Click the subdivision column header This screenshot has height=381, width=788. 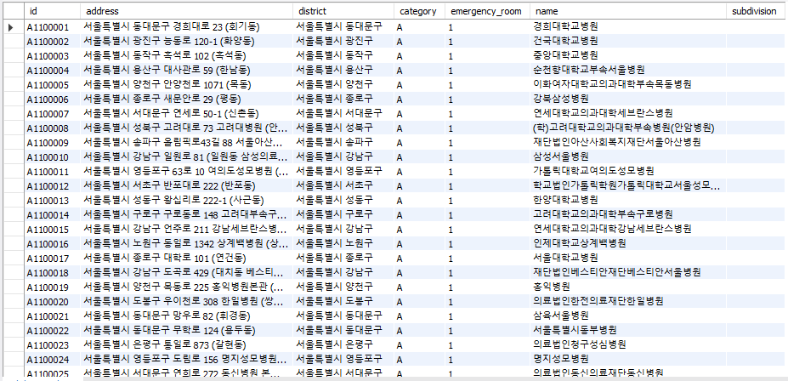coord(757,11)
